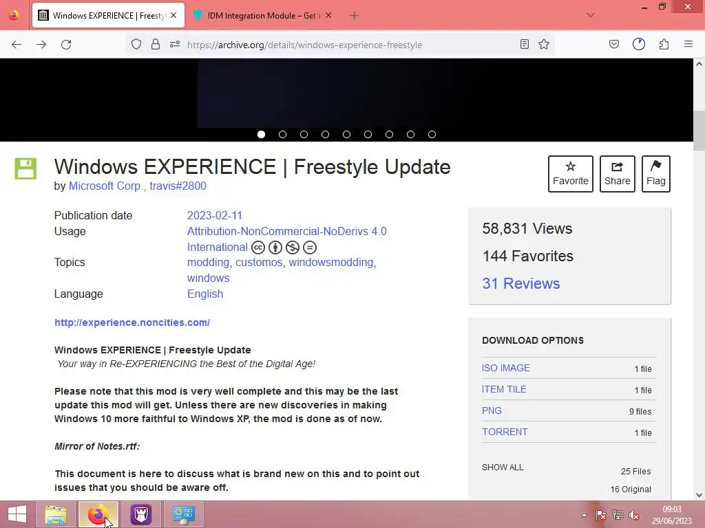Click the muted volume tray icon
The width and height of the screenshot is (705, 528).
(x=634, y=515)
